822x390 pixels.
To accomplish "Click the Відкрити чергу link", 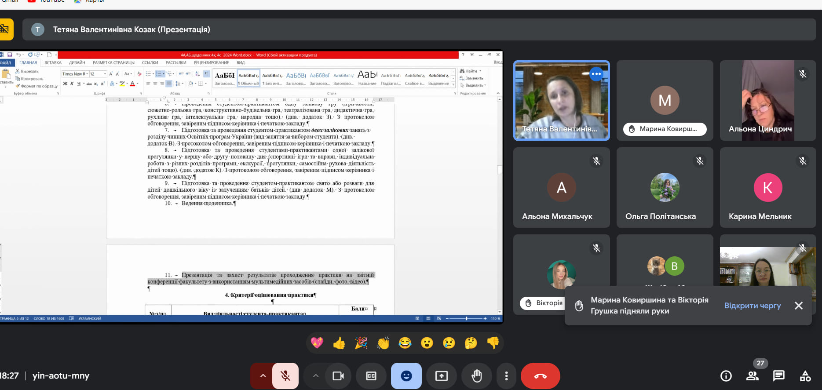I will click(753, 306).
